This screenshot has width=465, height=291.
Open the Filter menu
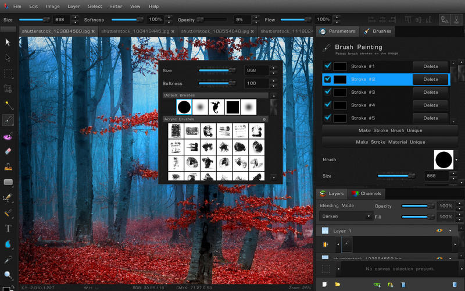click(x=116, y=6)
